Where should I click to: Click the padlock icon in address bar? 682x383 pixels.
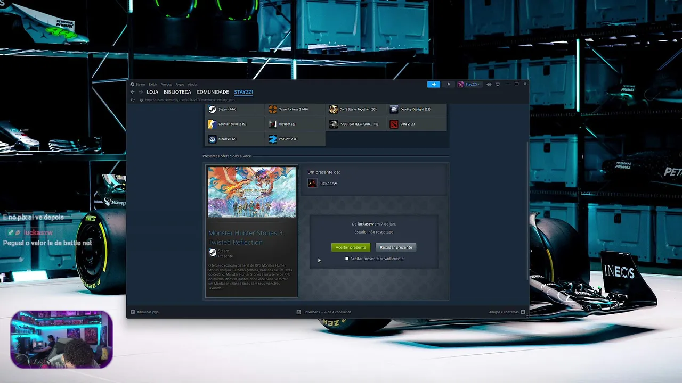tap(141, 99)
